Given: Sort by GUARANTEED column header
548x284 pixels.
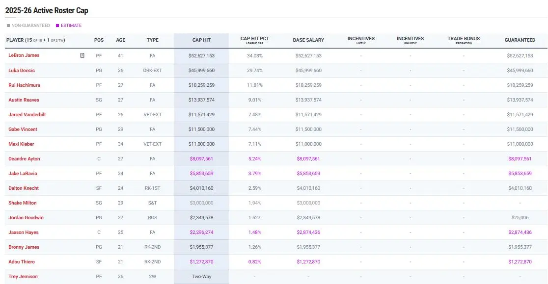Looking at the screenshot, I should [520, 40].
